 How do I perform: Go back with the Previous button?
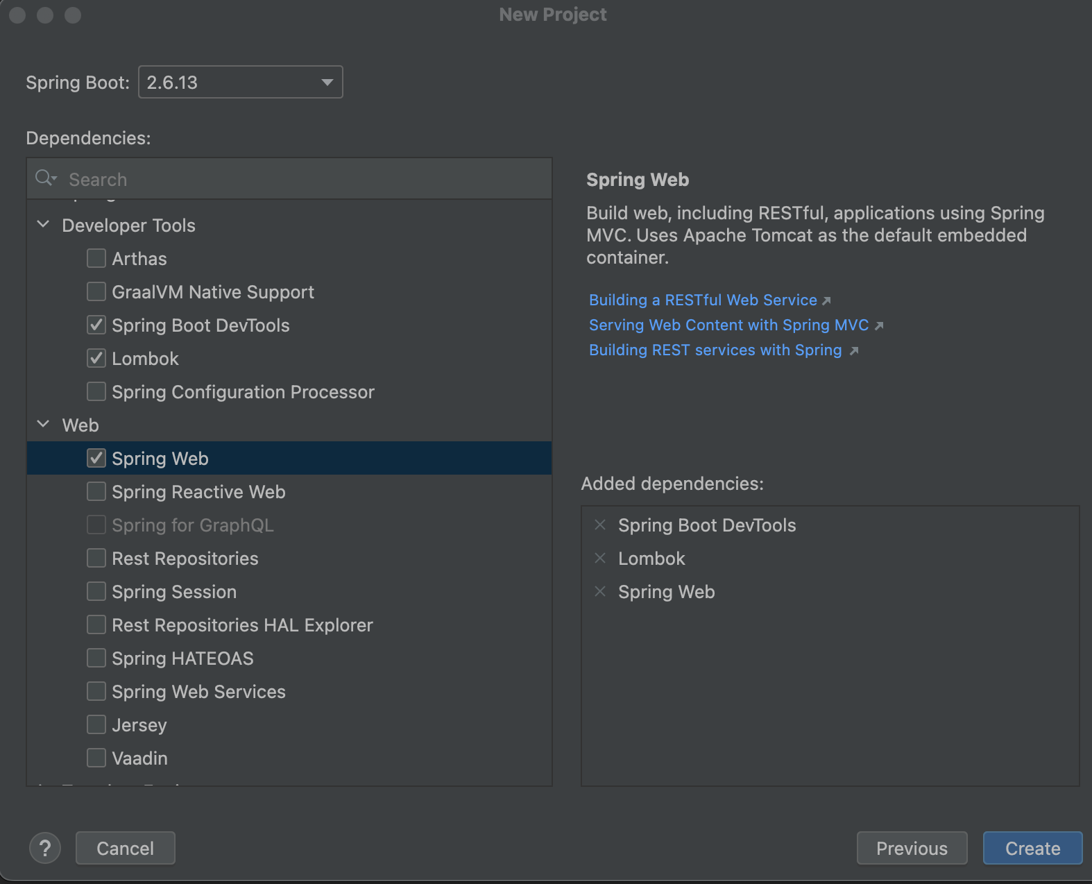(912, 848)
